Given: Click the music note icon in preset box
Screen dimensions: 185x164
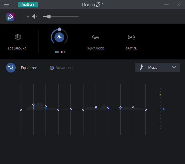Looking at the screenshot, I should pos(141,67).
